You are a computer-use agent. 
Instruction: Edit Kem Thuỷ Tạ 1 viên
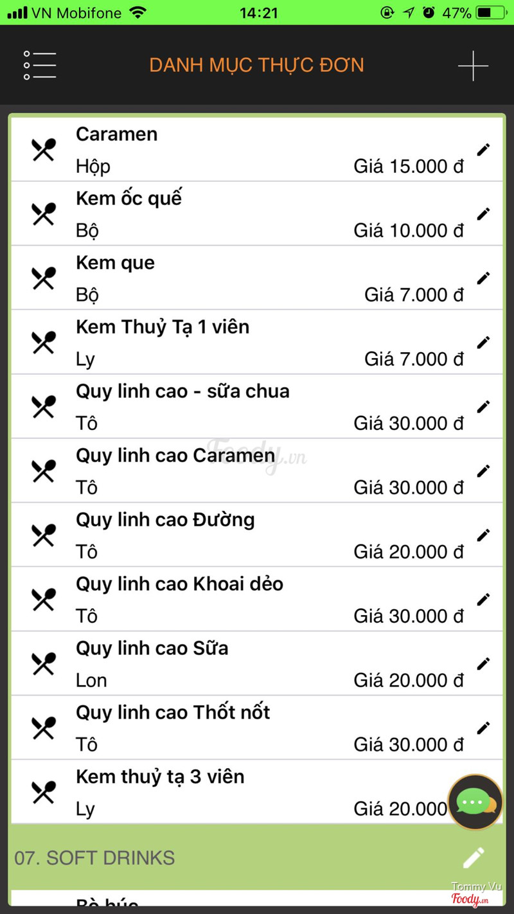coord(483,343)
